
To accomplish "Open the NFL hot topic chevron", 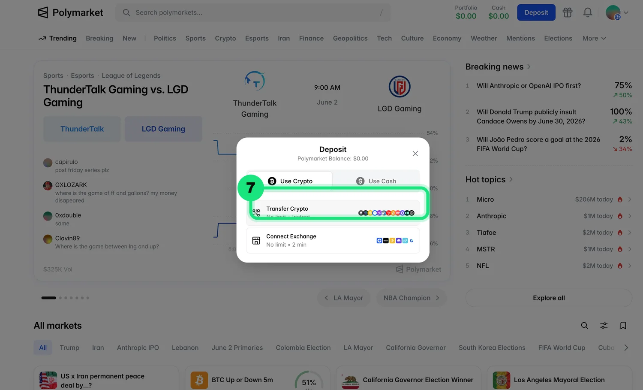I will tap(630, 266).
